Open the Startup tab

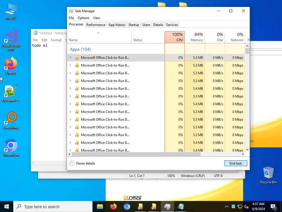coord(134,25)
